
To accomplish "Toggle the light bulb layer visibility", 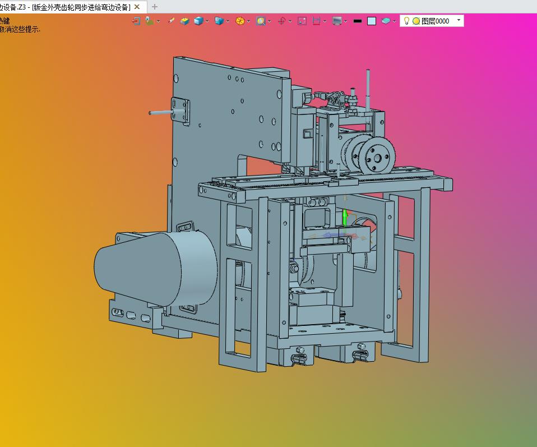I will tap(406, 21).
